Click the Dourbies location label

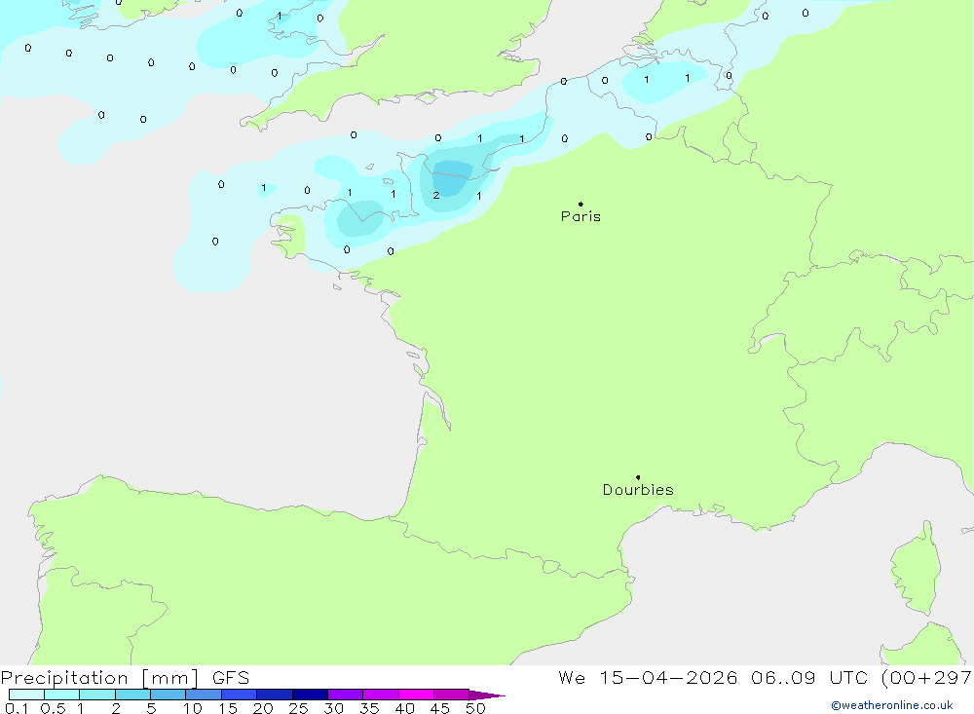638,490
